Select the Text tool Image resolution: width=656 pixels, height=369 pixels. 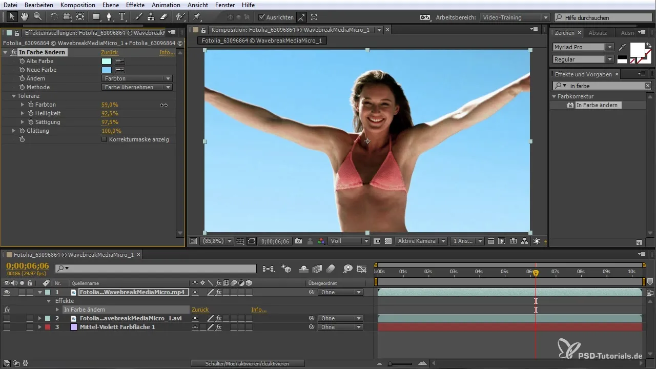click(122, 17)
